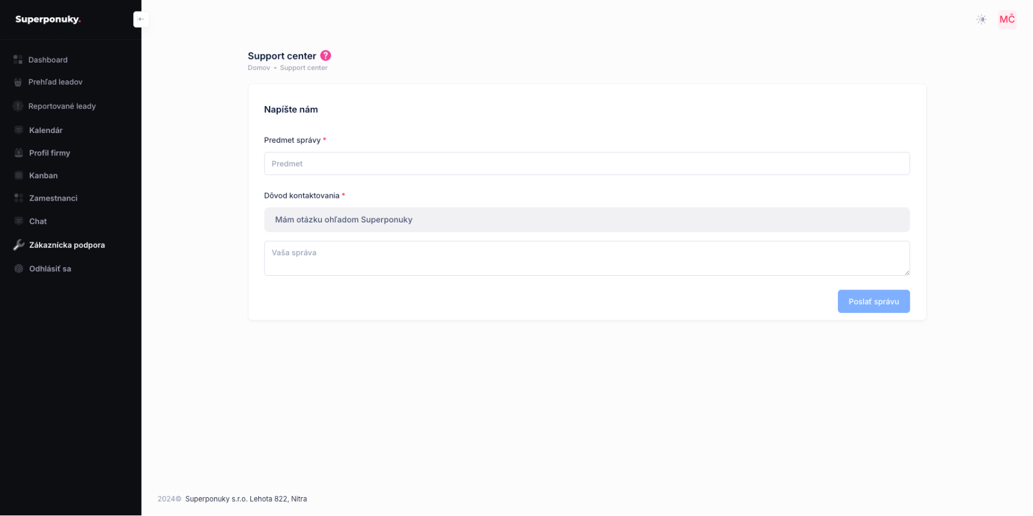Image resolution: width=1033 pixels, height=516 pixels.
Task: Open the Dôvod kontaktovania dropdown
Action: 587,220
